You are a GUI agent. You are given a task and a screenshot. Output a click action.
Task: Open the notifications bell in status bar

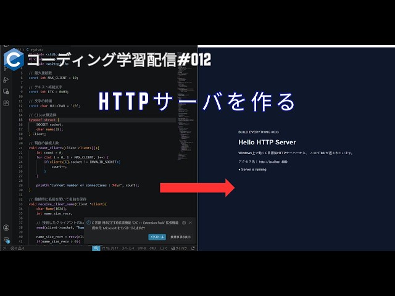193,248
